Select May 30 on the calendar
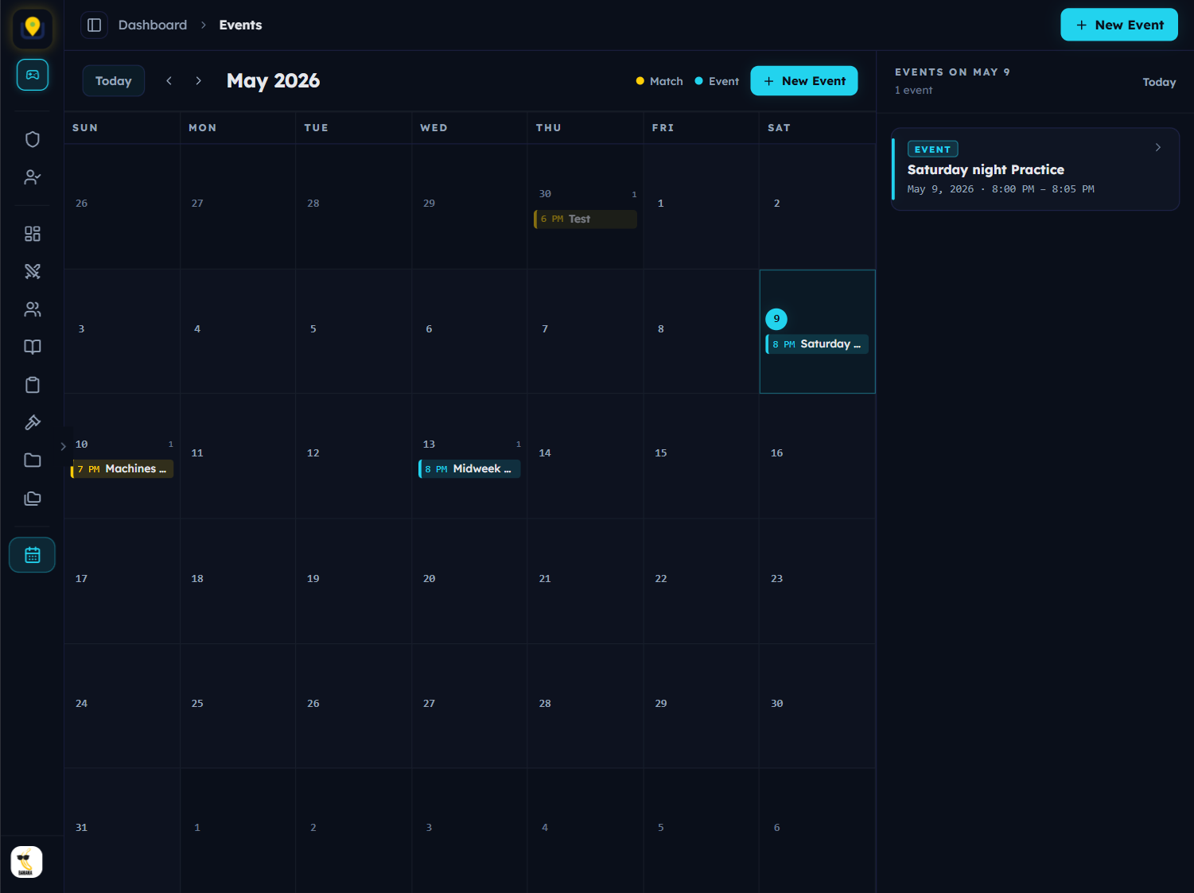This screenshot has height=893, width=1194. click(817, 706)
